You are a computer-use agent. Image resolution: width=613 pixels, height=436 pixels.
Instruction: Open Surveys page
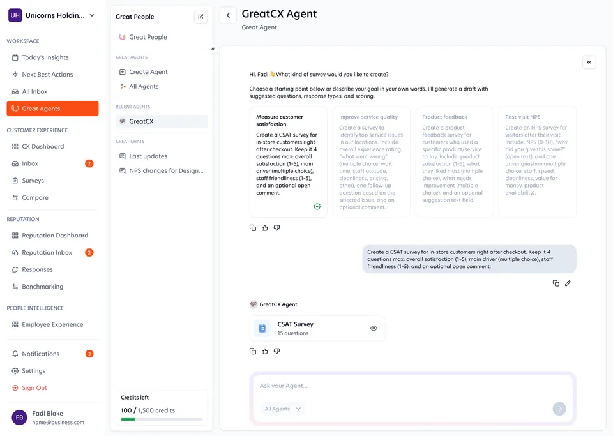(52, 181)
